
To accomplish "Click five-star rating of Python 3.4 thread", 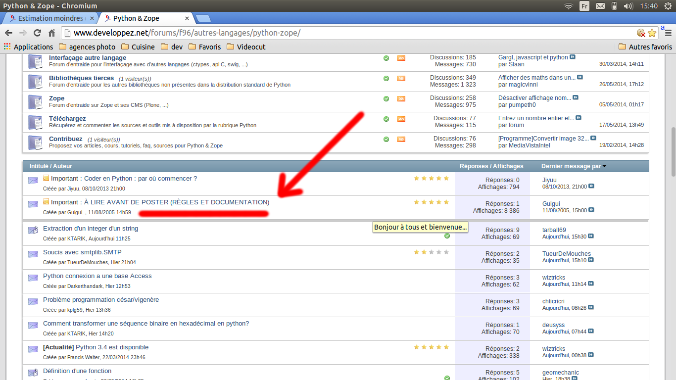I will [x=432, y=347].
